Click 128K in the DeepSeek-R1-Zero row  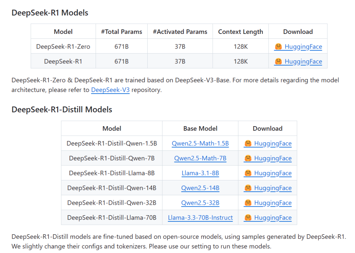coord(240,47)
